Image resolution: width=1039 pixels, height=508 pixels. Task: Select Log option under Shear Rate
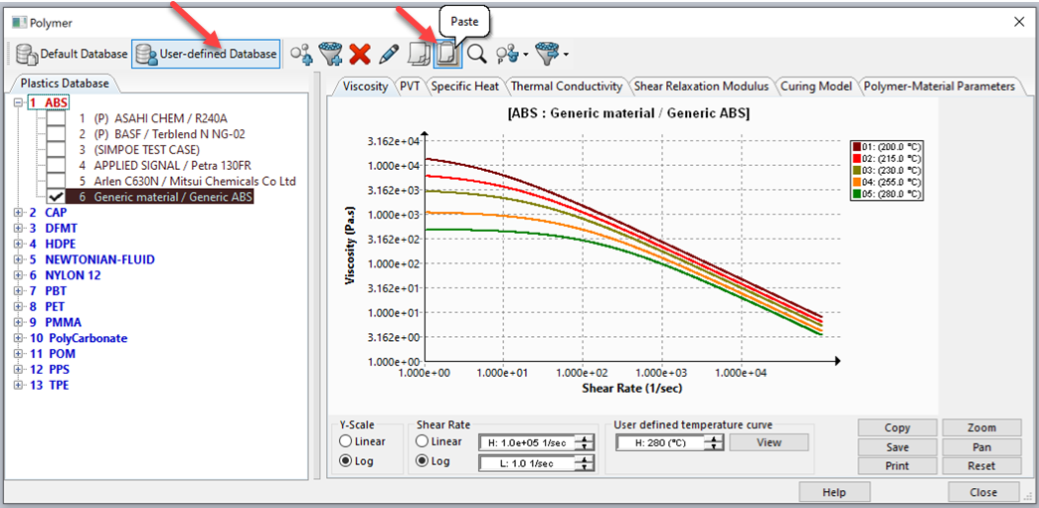[423, 461]
